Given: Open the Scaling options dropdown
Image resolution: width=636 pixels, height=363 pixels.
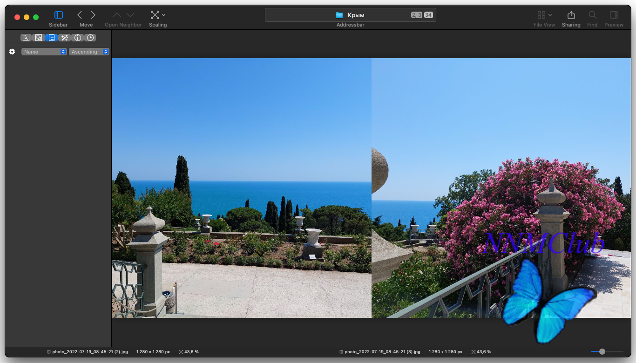Looking at the screenshot, I should pos(158,15).
